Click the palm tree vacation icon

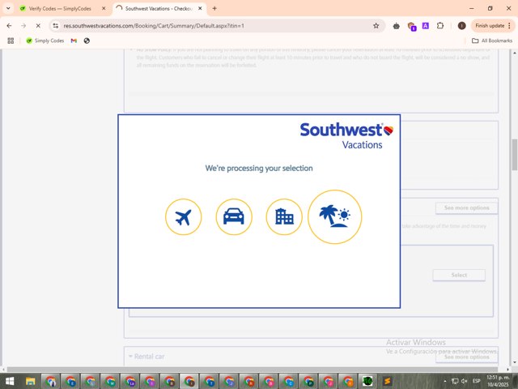[x=334, y=217]
